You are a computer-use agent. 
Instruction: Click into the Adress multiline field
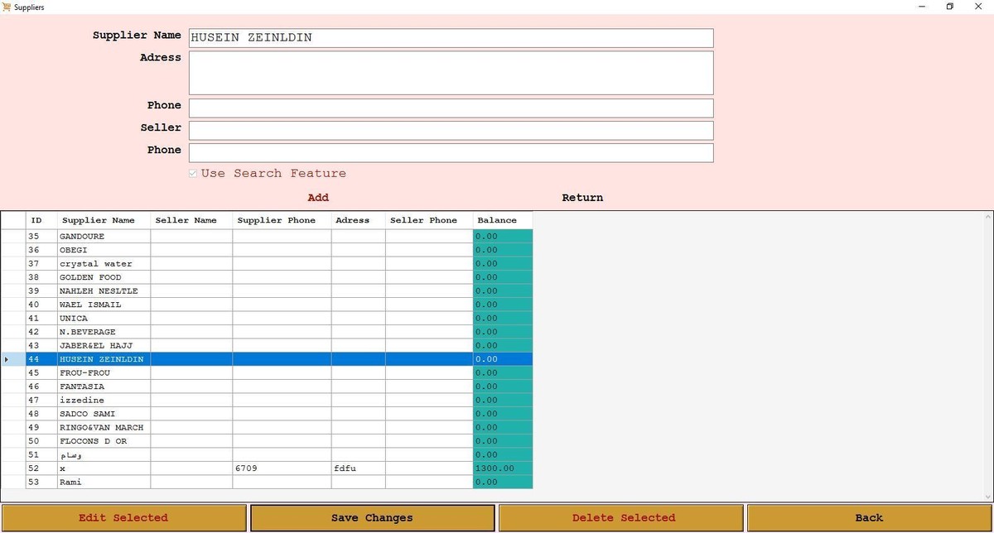point(451,73)
